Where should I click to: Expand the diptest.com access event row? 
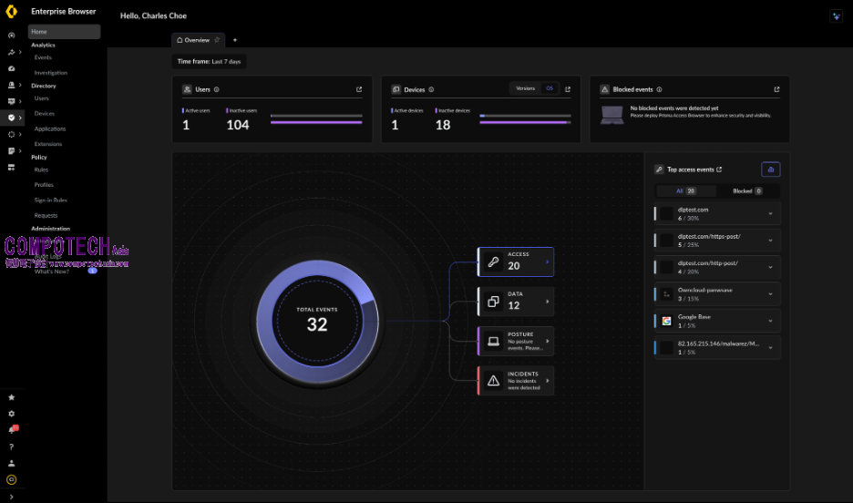point(770,214)
